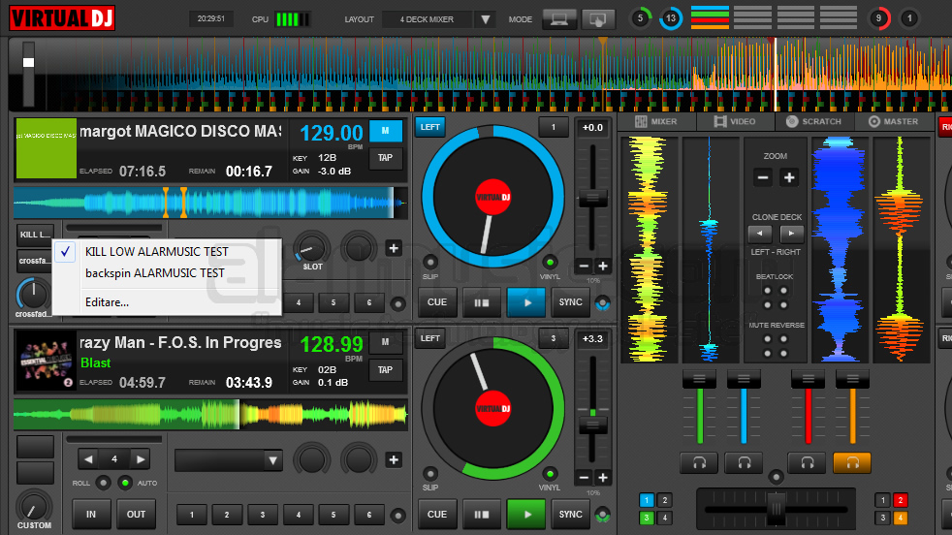Toggle SLIP mode on deck 3

430,474
